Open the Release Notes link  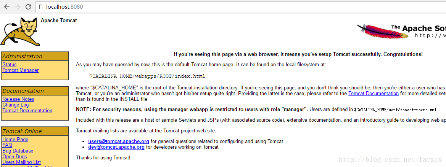pyautogui.click(x=18, y=99)
